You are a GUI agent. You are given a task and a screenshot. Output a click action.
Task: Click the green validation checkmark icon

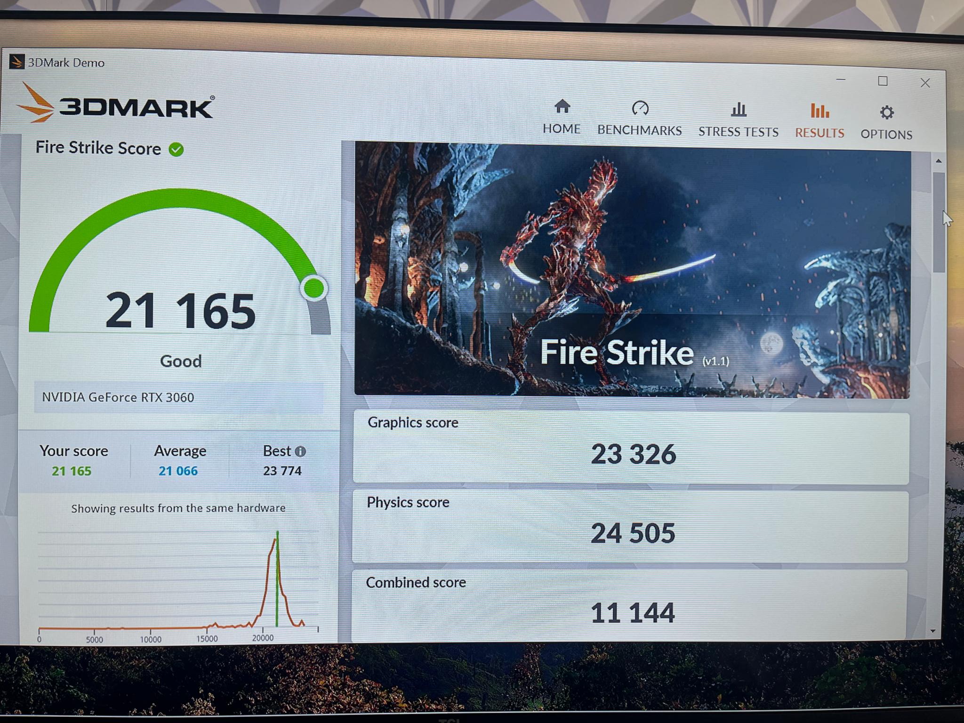177,150
